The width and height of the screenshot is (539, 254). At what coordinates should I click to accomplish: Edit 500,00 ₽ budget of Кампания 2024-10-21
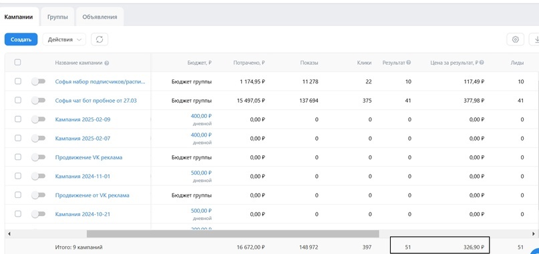pos(202,211)
